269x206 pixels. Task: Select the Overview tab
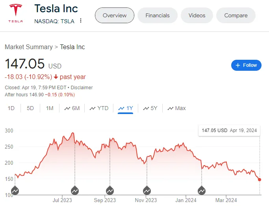pos(115,15)
